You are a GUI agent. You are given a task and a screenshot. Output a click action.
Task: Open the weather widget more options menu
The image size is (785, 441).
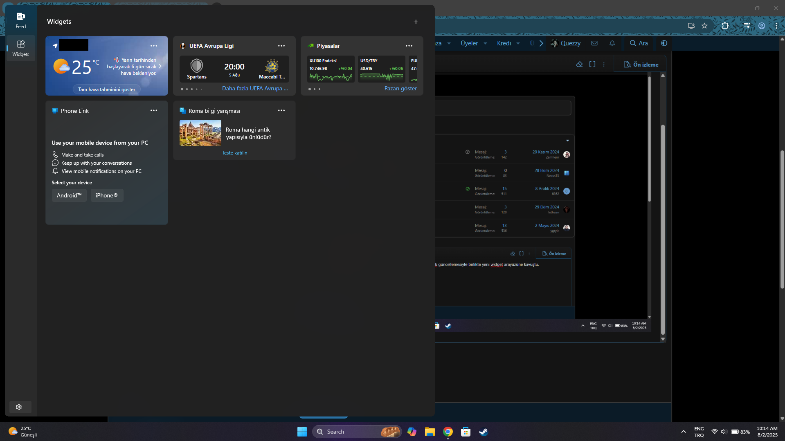[x=154, y=46]
